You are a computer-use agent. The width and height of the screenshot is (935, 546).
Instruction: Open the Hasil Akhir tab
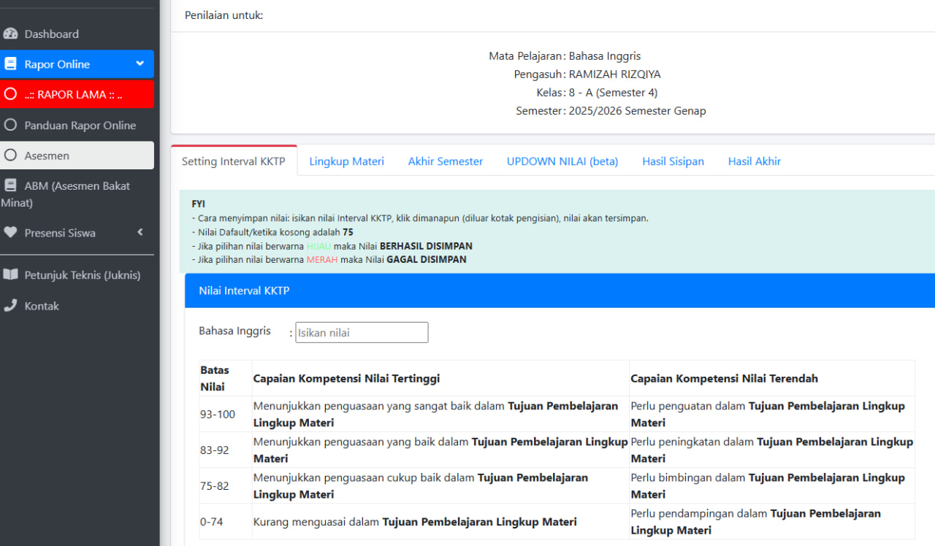755,161
